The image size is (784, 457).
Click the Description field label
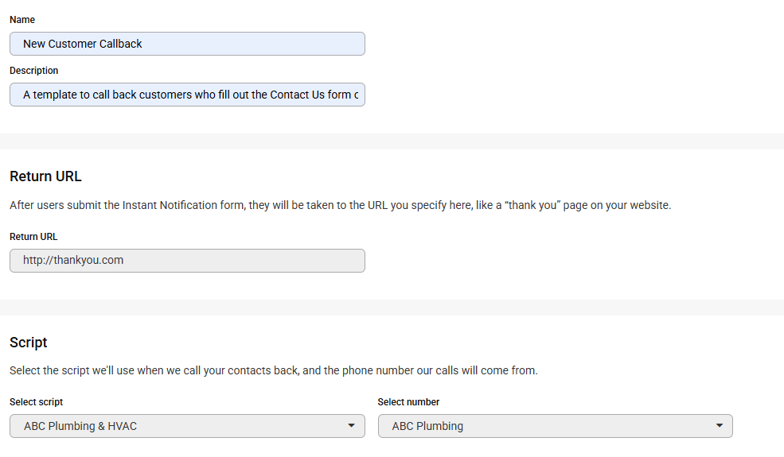click(33, 71)
